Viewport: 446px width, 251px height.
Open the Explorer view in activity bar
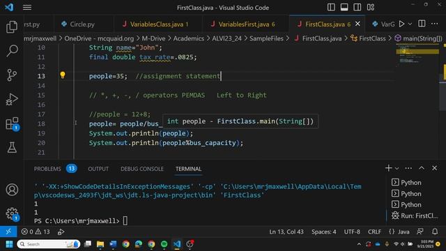pyautogui.click(x=12, y=26)
